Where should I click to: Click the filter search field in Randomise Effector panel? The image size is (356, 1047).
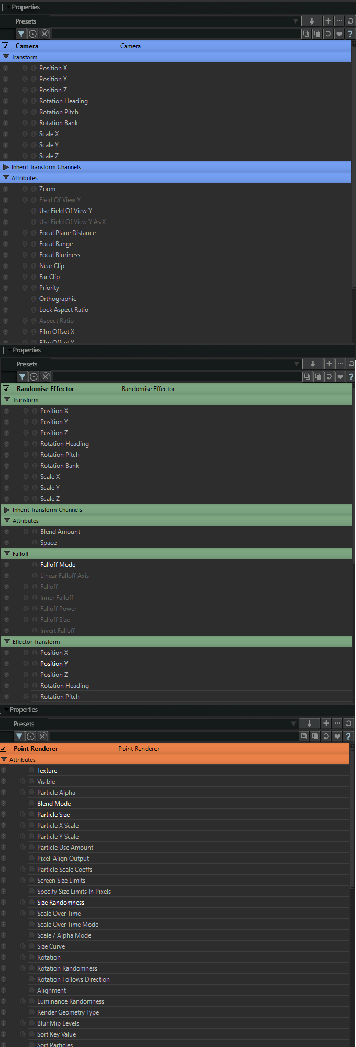point(176,376)
